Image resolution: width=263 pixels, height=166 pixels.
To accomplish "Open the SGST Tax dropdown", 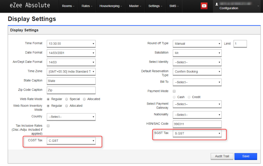I will pyautogui.click(x=197, y=133).
